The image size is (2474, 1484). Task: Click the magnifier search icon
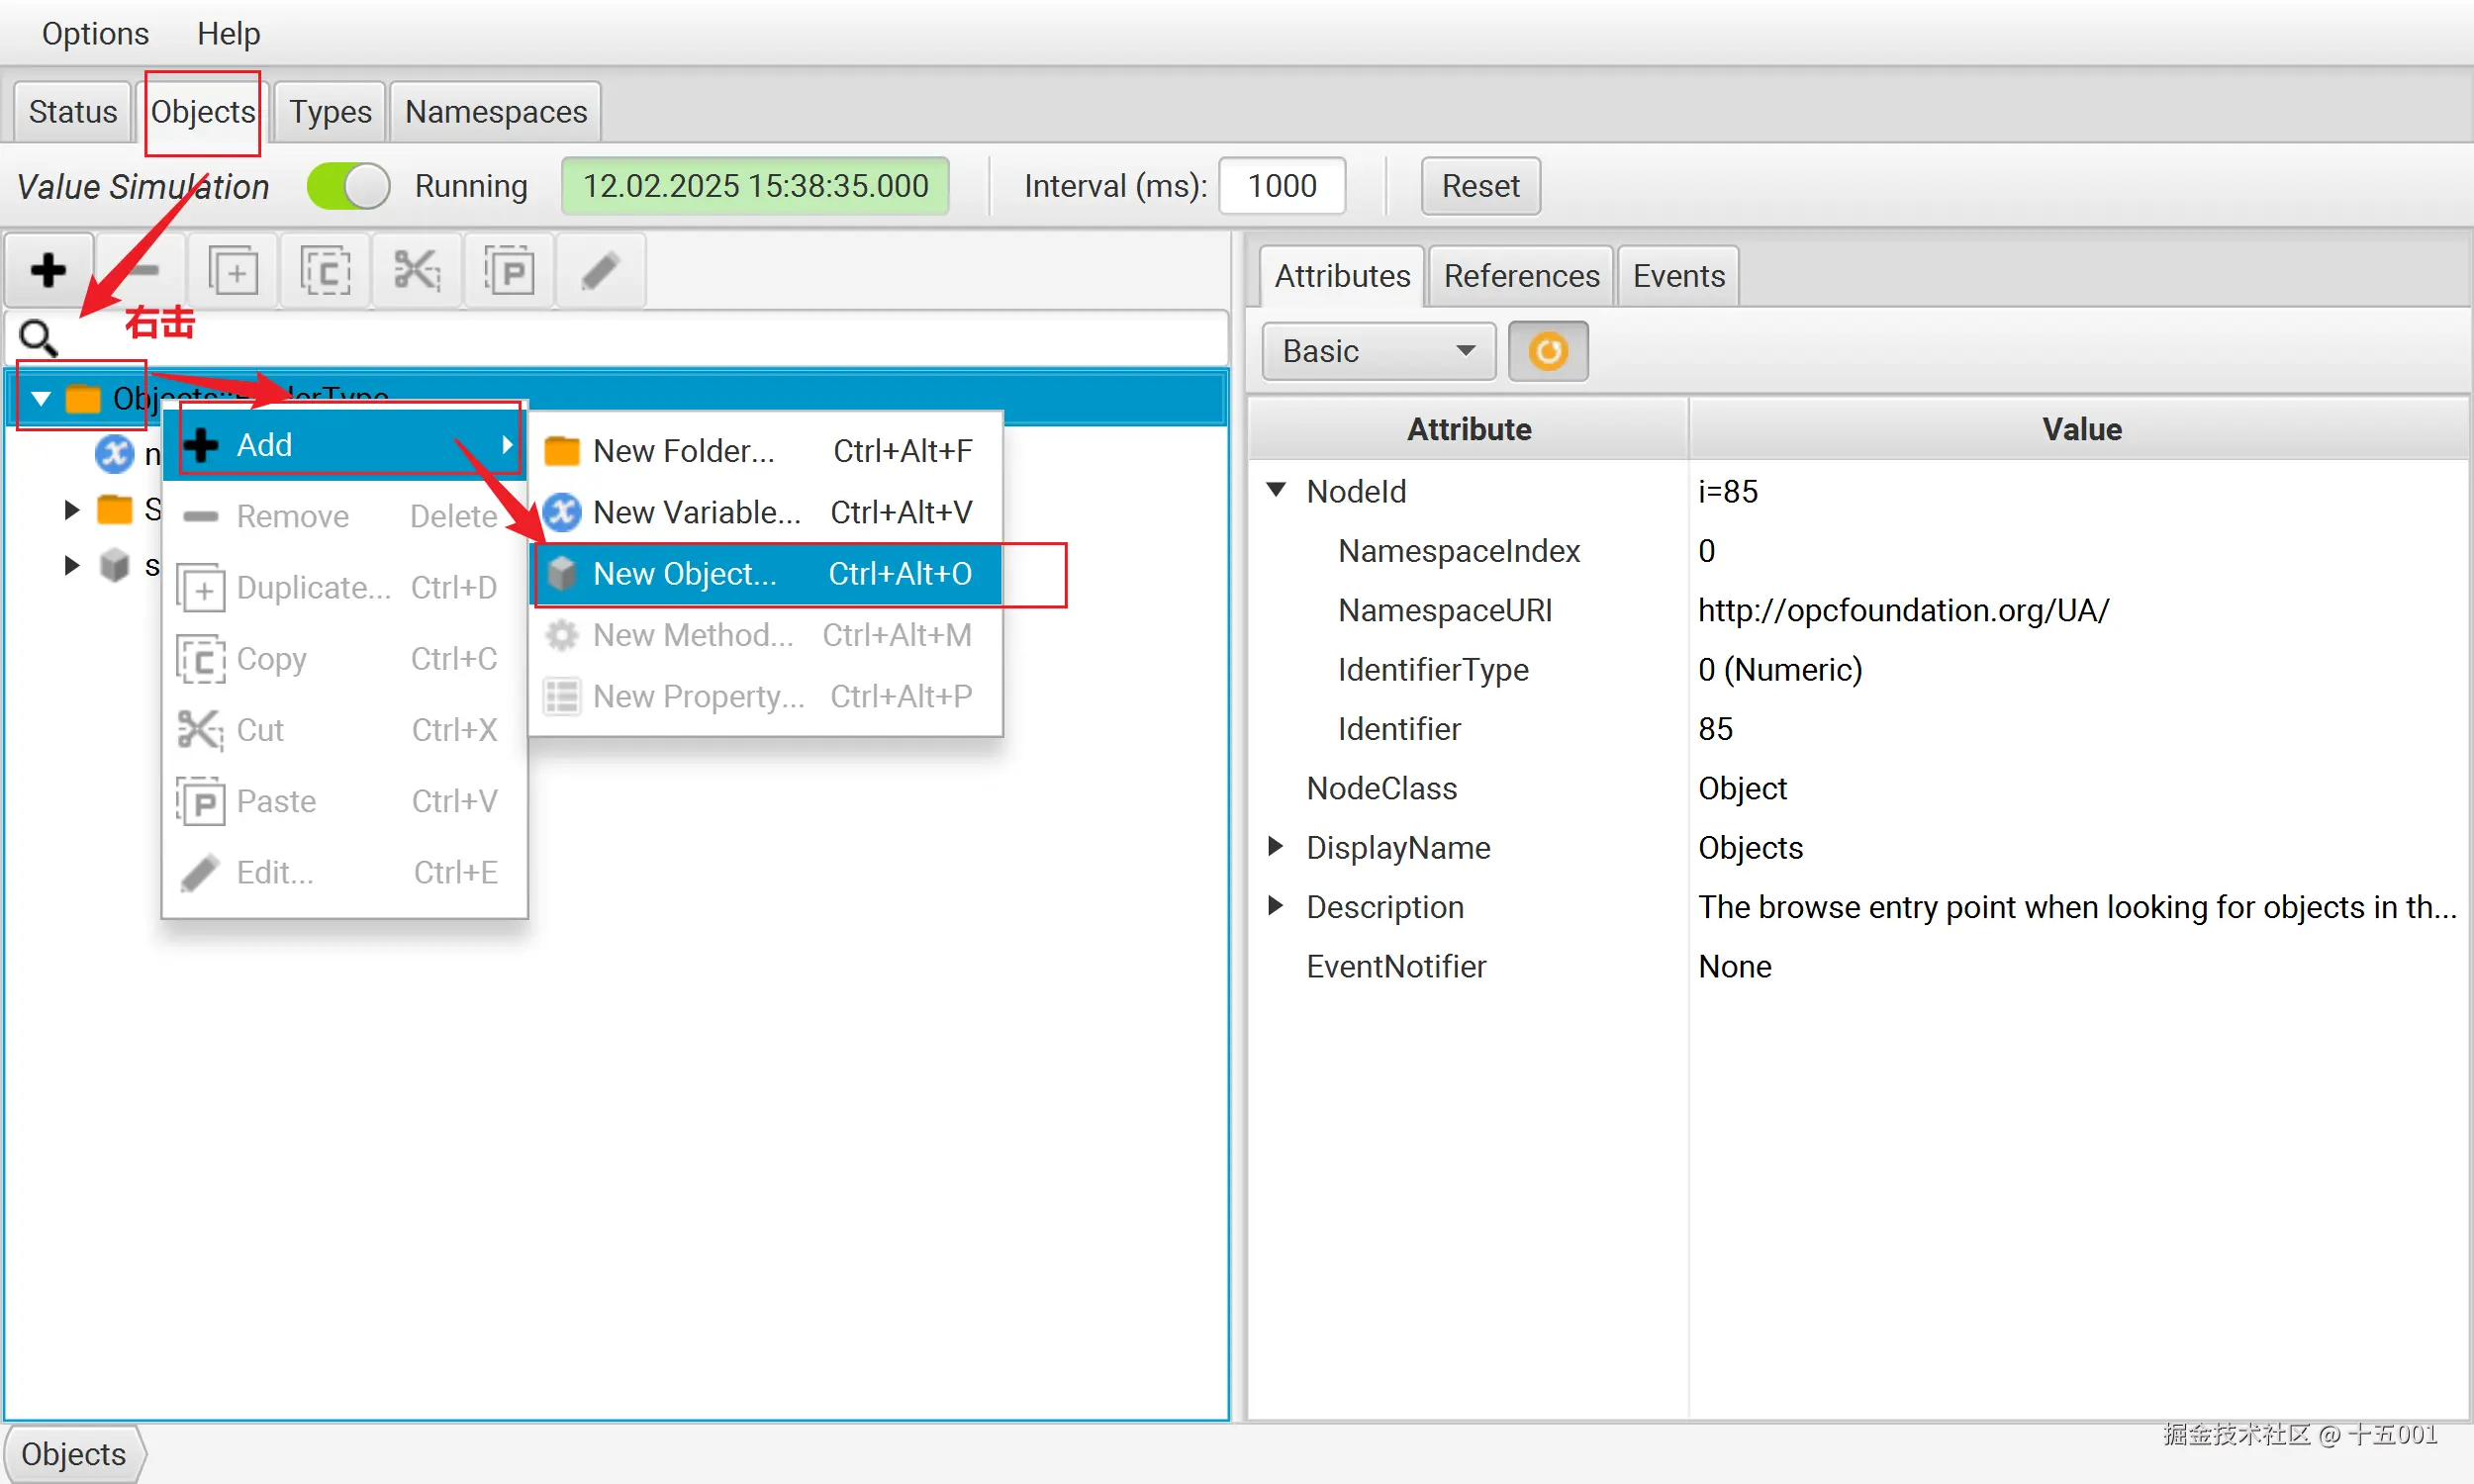point(39,338)
